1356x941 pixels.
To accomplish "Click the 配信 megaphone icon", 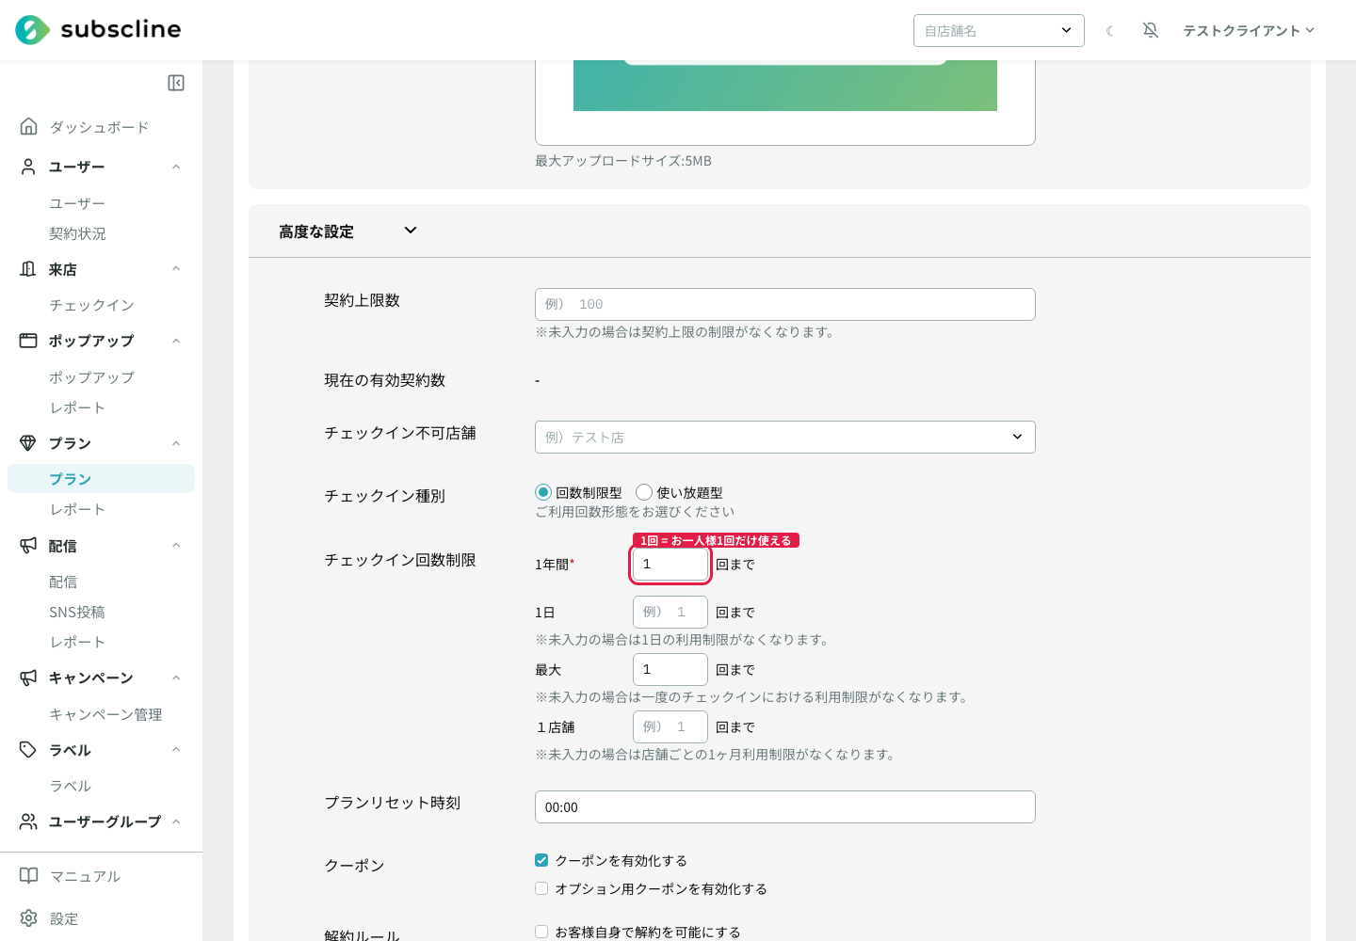I will click(x=28, y=545).
